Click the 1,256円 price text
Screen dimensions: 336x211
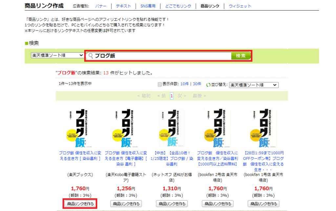pos(126,188)
